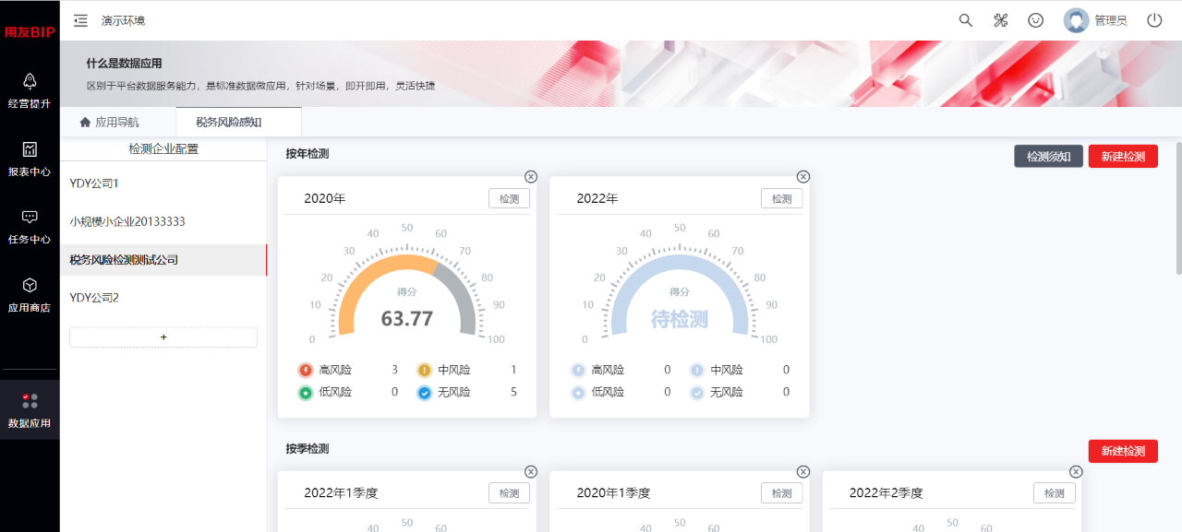Run 检测 on the 2022年1季度 card
Image resolution: width=1182 pixels, height=532 pixels.
tap(509, 493)
